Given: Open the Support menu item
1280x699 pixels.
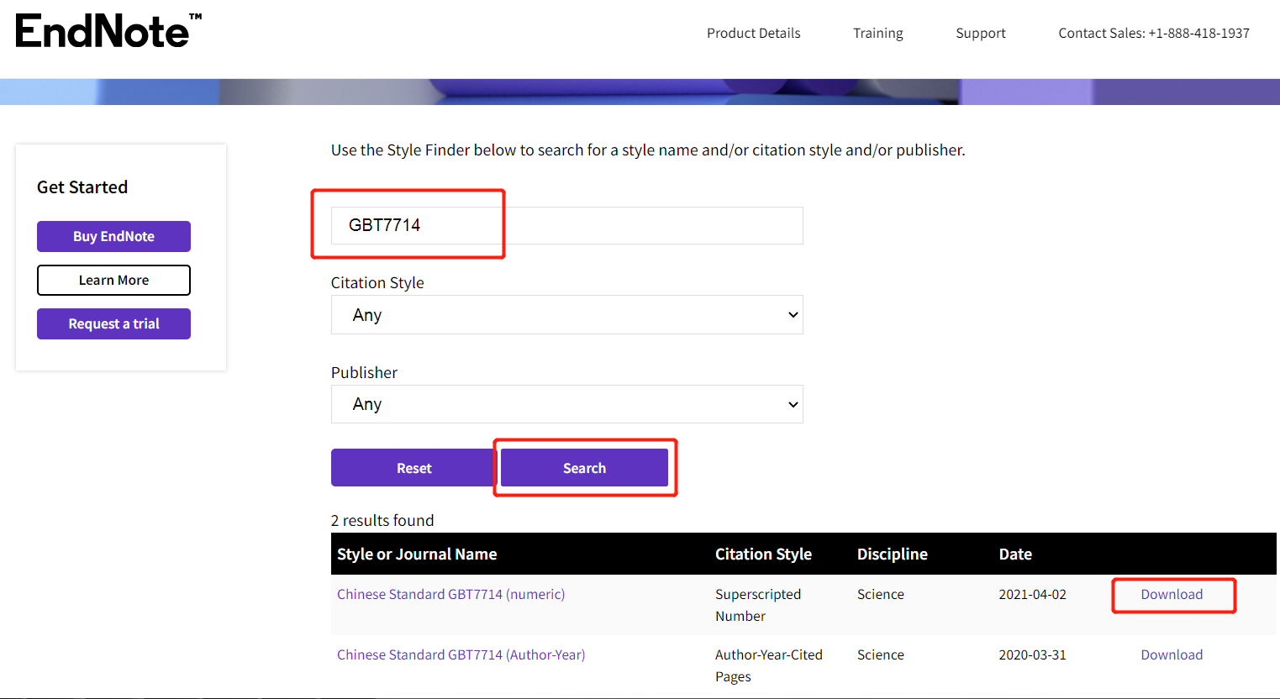Looking at the screenshot, I should coord(980,34).
